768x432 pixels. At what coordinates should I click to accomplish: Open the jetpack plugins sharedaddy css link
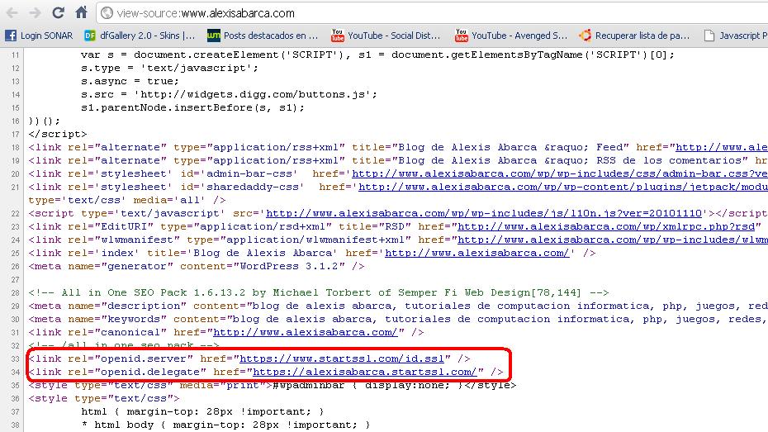563,188
